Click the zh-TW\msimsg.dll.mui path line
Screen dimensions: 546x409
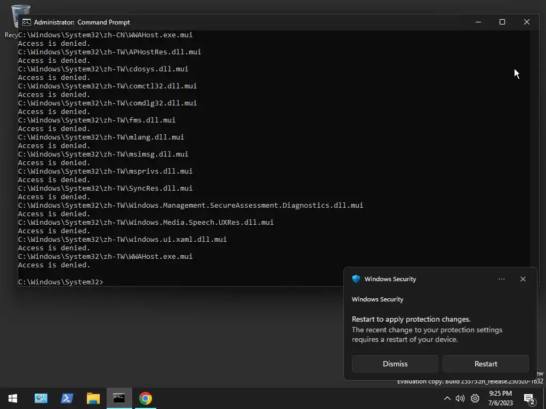point(103,154)
